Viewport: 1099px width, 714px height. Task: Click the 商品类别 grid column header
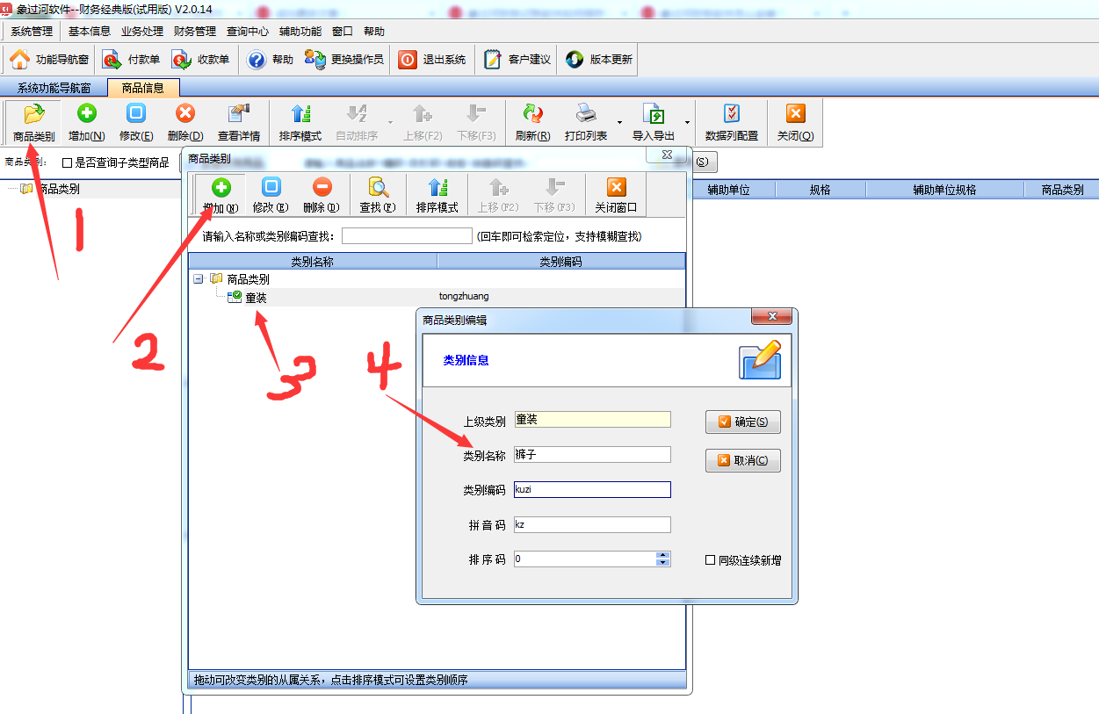coord(1061,189)
